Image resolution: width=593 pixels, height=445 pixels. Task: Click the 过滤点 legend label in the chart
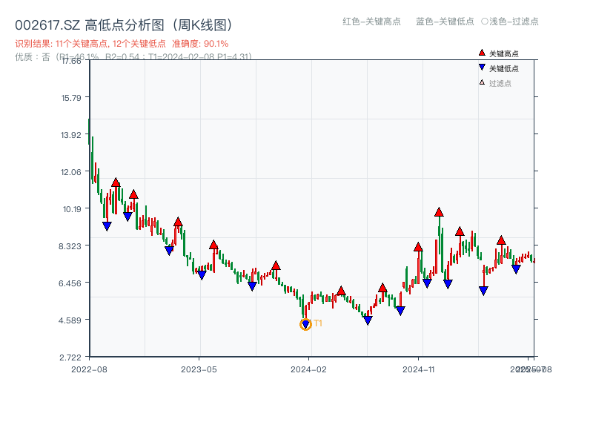(x=500, y=83)
